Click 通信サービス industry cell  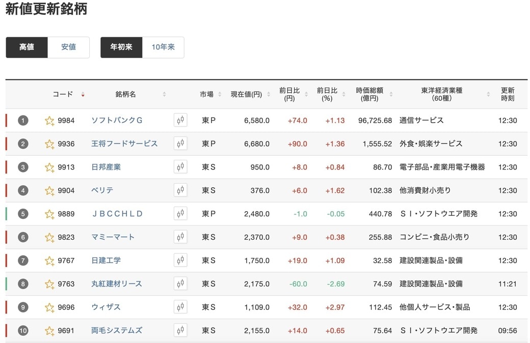click(421, 121)
